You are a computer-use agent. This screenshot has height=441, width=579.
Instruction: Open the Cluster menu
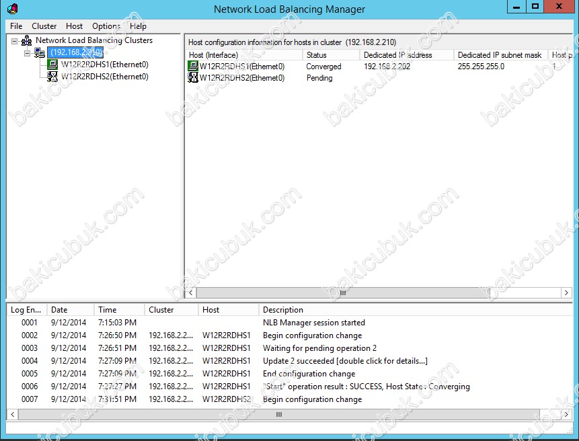click(x=44, y=26)
